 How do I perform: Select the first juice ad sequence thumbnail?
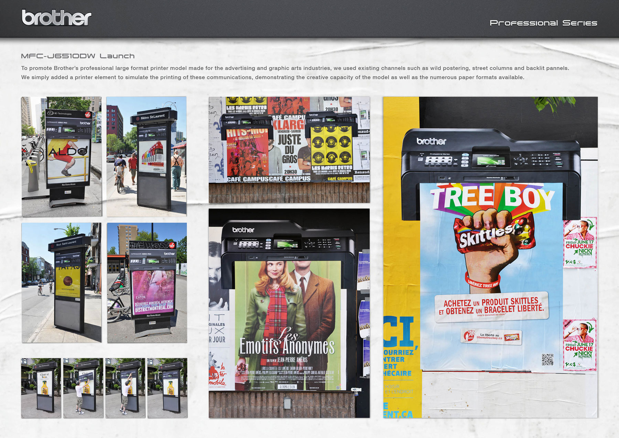41,388
